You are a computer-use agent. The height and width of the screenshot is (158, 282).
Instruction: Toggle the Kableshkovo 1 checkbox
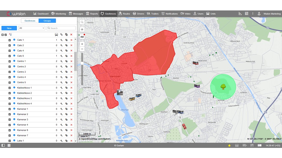tap(10, 88)
